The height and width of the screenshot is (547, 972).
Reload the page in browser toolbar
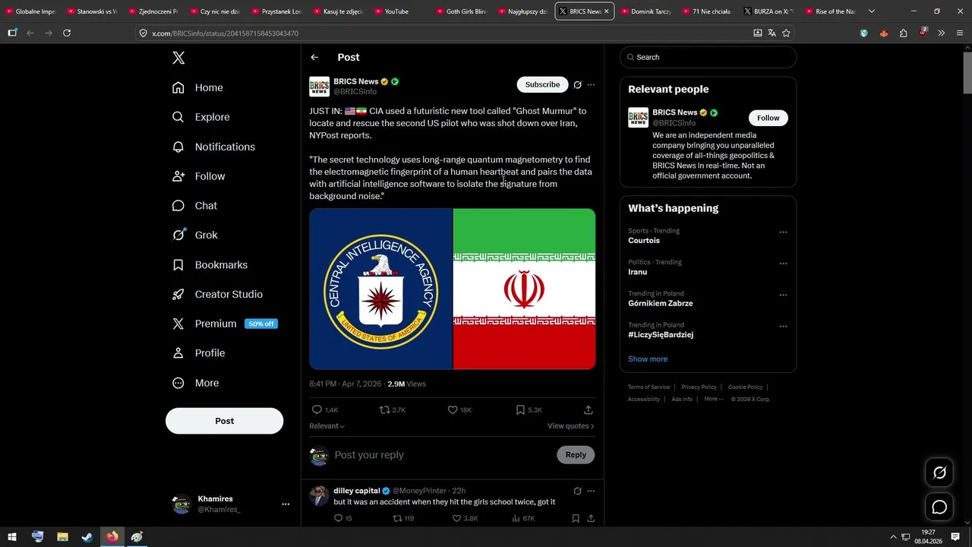tap(67, 33)
